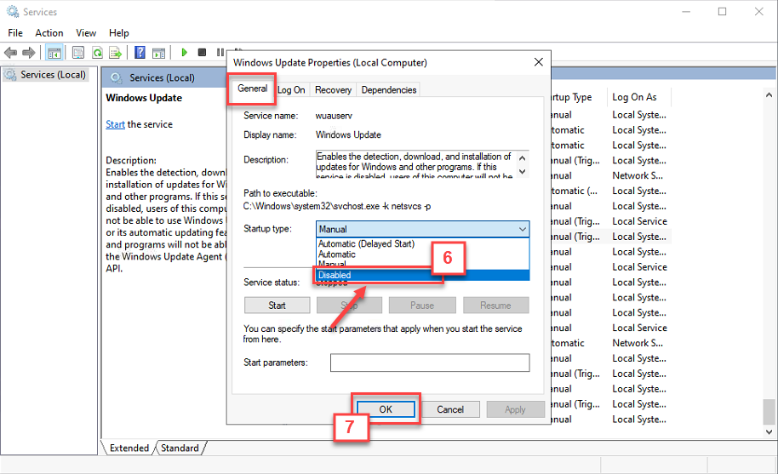Dismiss the dialog with Cancel
778x474 pixels.
(x=450, y=409)
